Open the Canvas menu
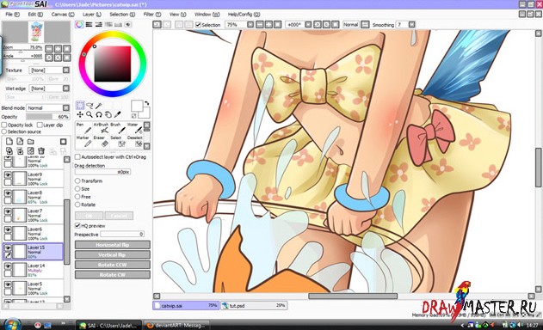This screenshot has height=330, width=543. pos(63,15)
